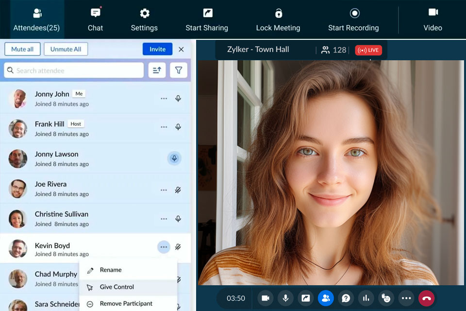Select Give Control from the context menu
This screenshot has height=311, width=466.
117,287
